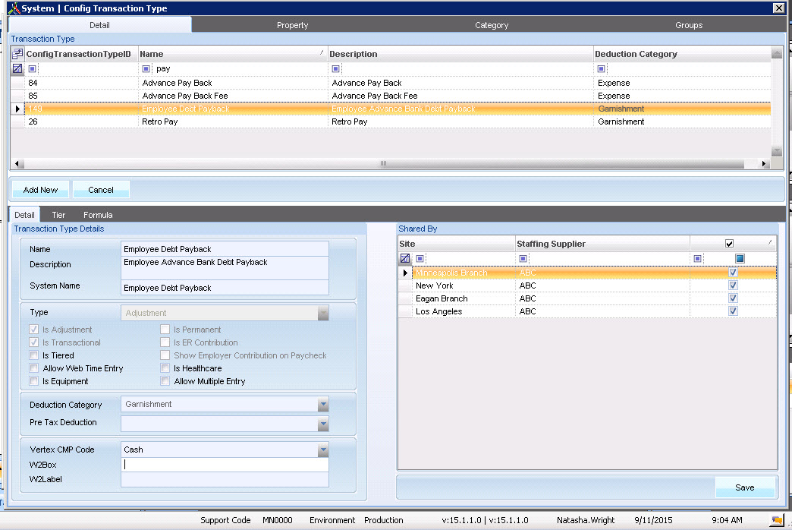792x530 pixels.
Task: Click the Name field Employee Debt Payback
Action: tap(225, 249)
